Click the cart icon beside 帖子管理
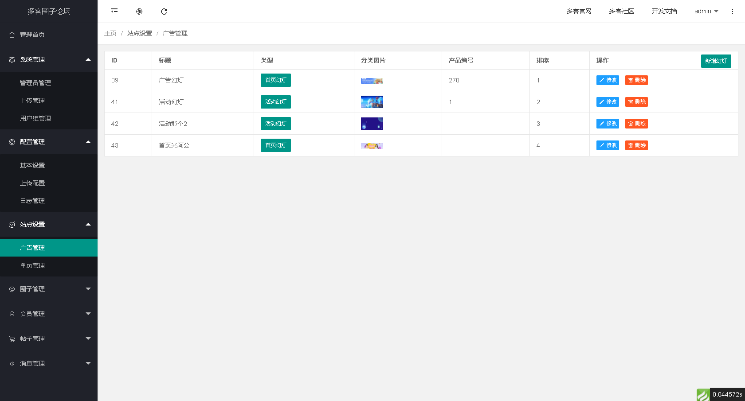 tap(12, 339)
